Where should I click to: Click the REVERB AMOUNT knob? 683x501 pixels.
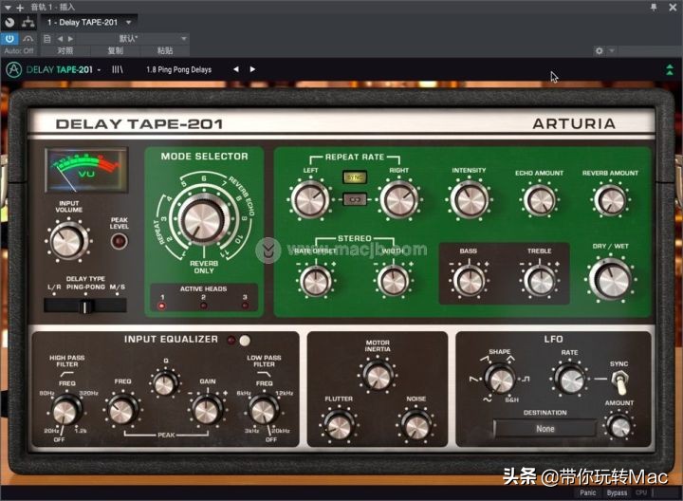[x=610, y=200]
